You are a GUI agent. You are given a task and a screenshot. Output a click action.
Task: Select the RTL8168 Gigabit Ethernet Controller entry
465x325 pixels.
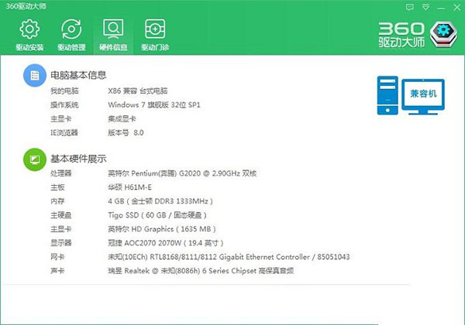pyautogui.click(x=229, y=257)
